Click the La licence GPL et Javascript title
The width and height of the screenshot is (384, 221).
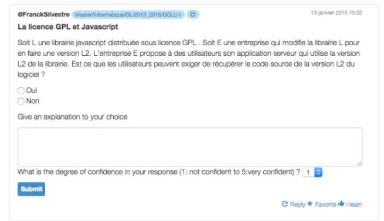coord(68,27)
